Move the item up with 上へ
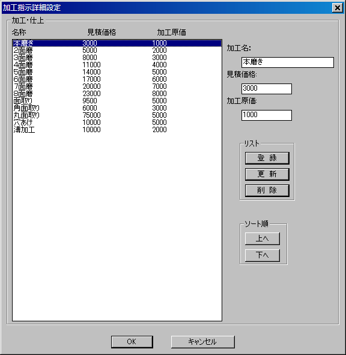This screenshot has height=355, width=346. [x=263, y=238]
